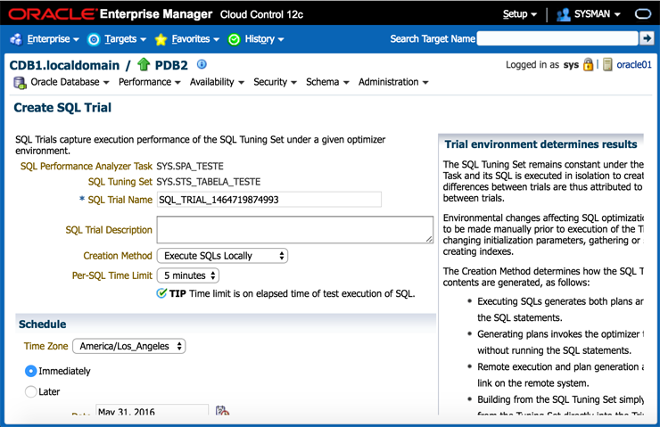Screen dimensions: 660x427
Task: Click the PDB2 information icon
Action: [x=202, y=64]
